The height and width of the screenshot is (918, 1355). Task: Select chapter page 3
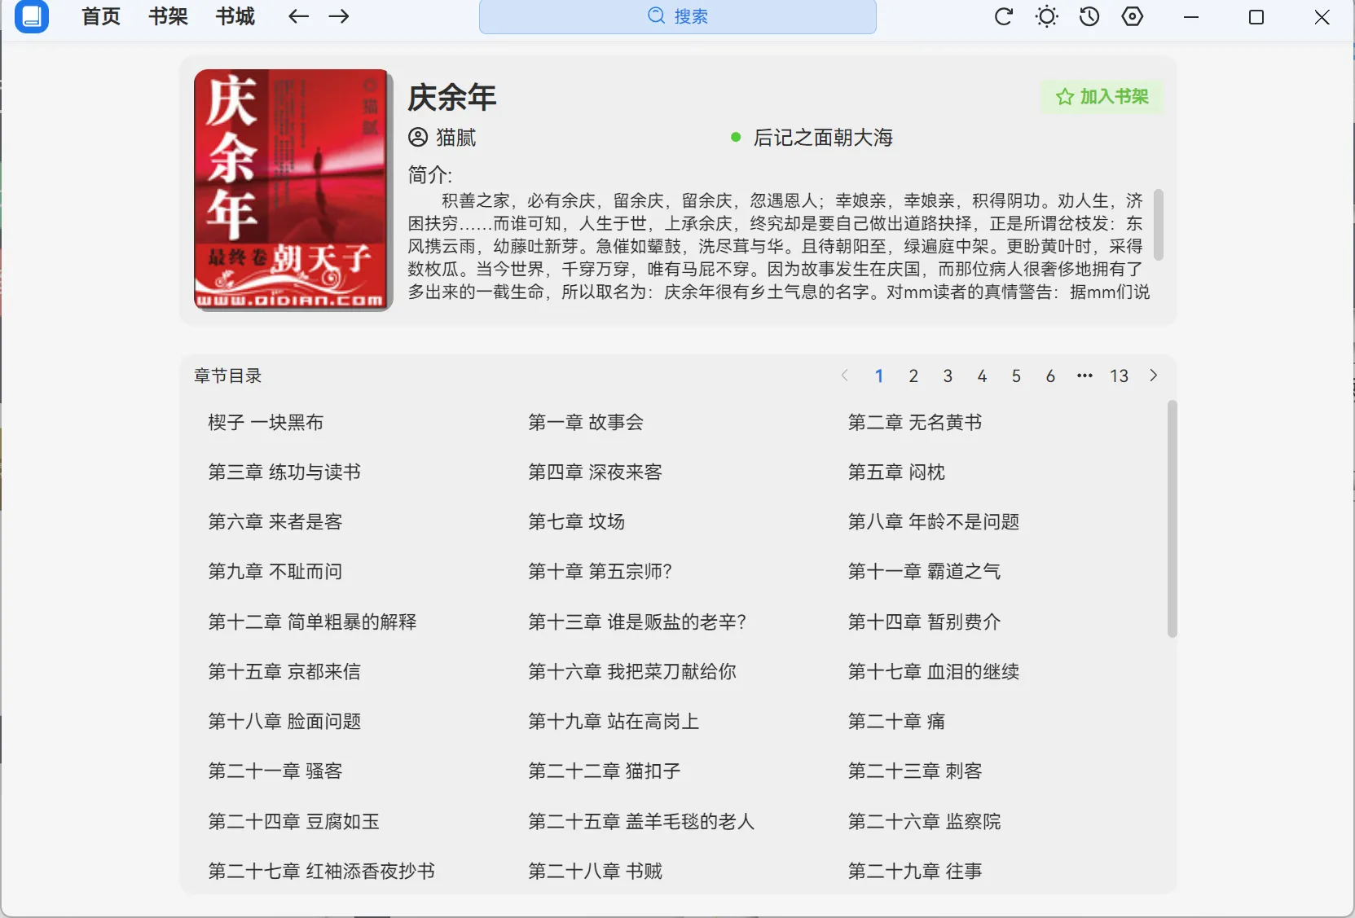tap(948, 376)
